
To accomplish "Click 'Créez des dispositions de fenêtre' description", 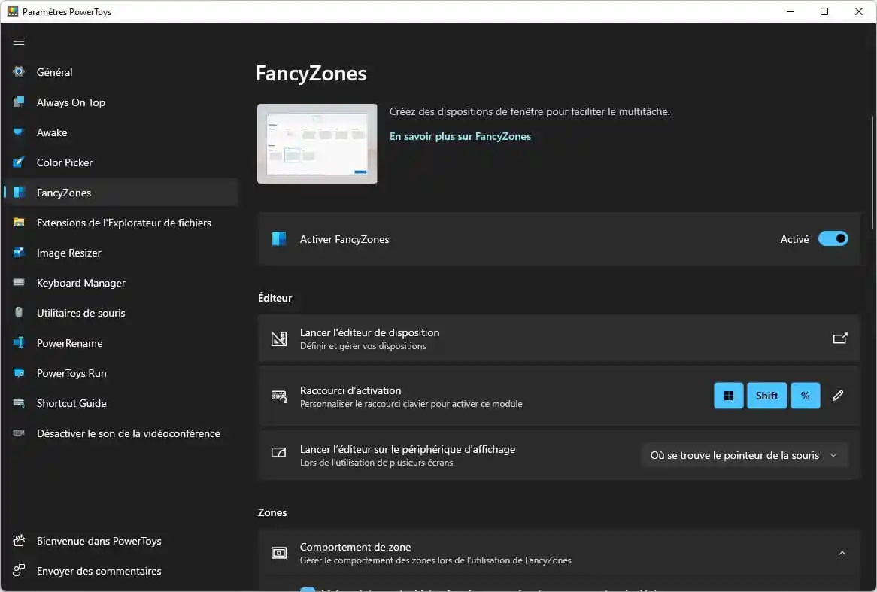I will pyautogui.click(x=529, y=112).
